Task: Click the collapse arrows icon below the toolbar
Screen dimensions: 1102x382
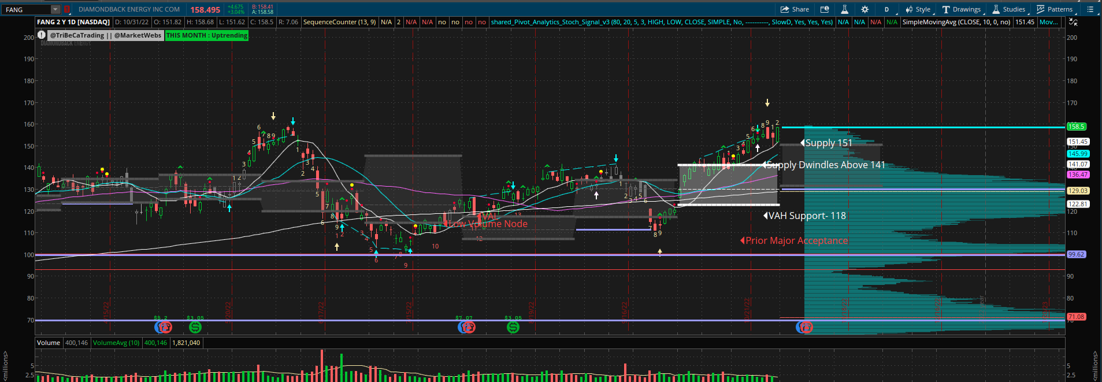Action: click(1073, 22)
